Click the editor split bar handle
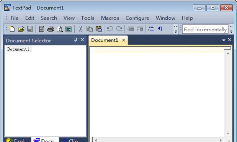The image size is (237, 142). 228,48
